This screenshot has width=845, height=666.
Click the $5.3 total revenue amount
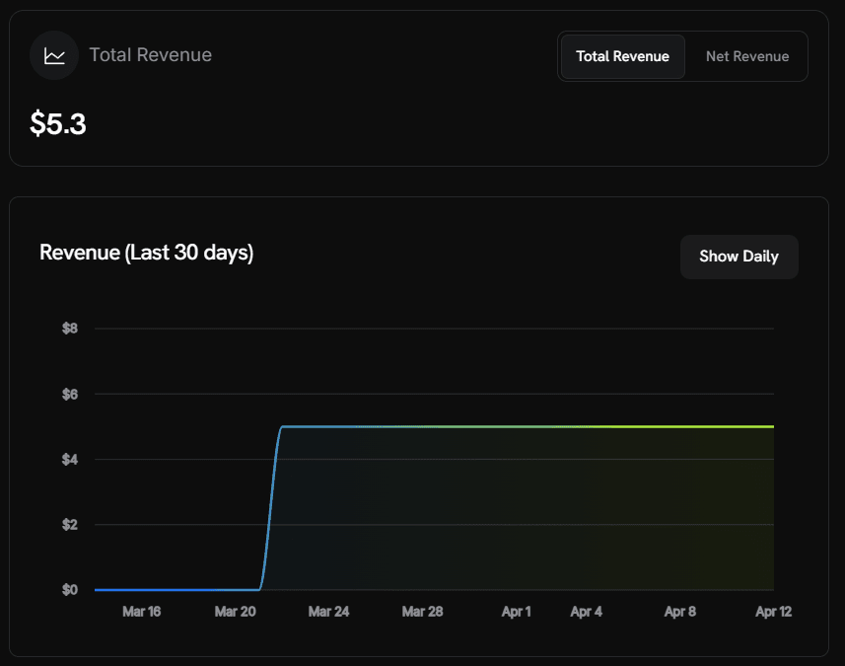[58, 124]
